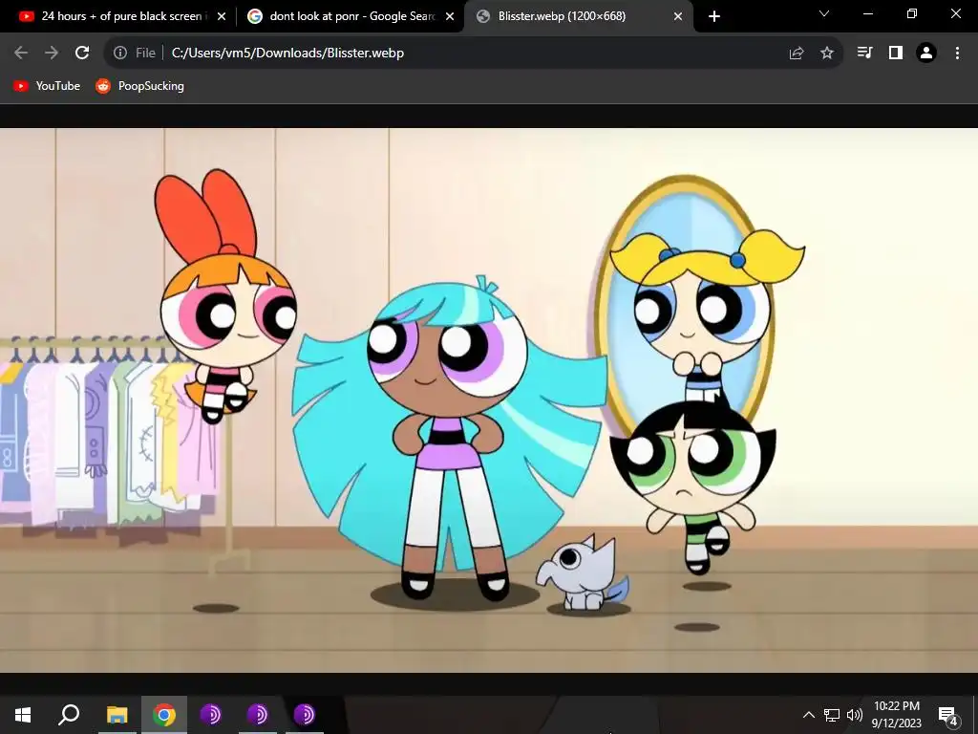The width and height of the screenshot is (978, 734).
Task: Open the notification center with 4 notifications
Action: (x=948, y=715)
